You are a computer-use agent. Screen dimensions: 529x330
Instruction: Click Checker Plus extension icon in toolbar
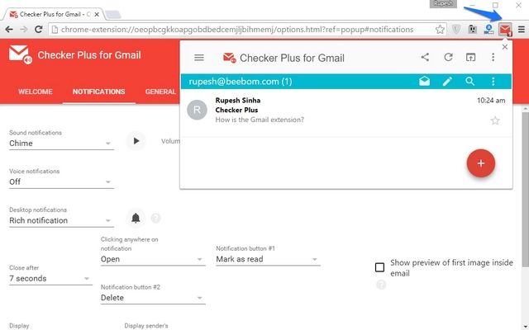(x=505, y=30)
